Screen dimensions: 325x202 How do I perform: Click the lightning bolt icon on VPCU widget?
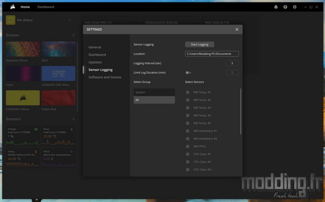(x=72, y=152)
